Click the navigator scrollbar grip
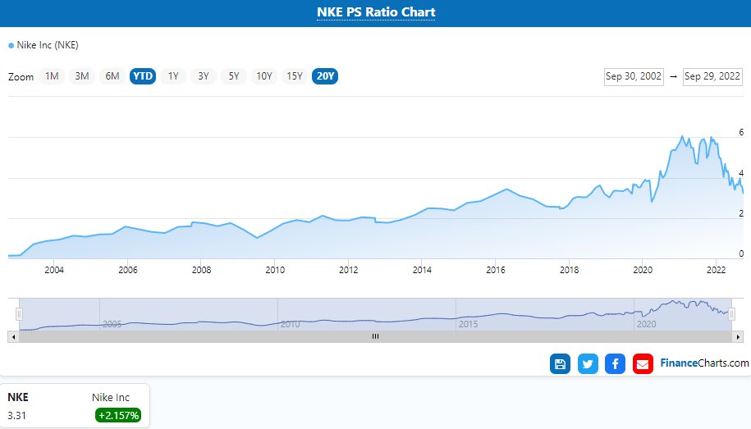Screen dimensions: 751x429 [375, 336]
